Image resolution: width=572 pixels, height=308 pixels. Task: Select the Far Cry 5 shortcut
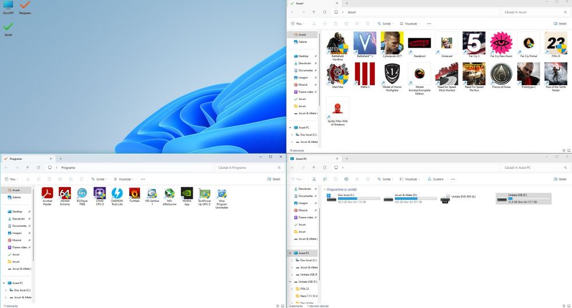click(x=474, y=45)
